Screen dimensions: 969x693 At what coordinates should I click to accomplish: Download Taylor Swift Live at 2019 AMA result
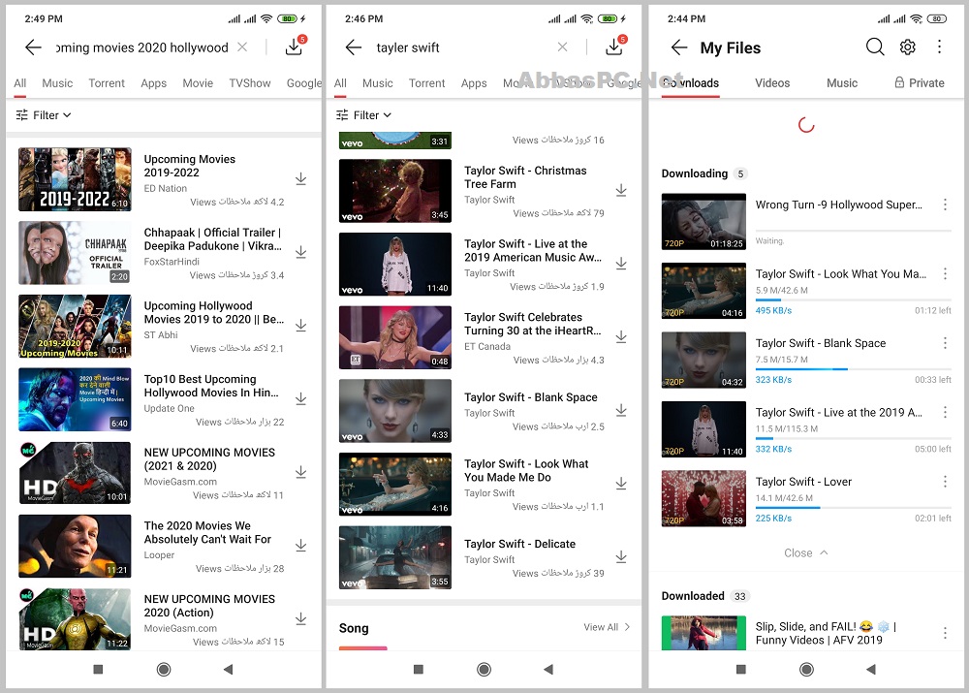(621, 264)
